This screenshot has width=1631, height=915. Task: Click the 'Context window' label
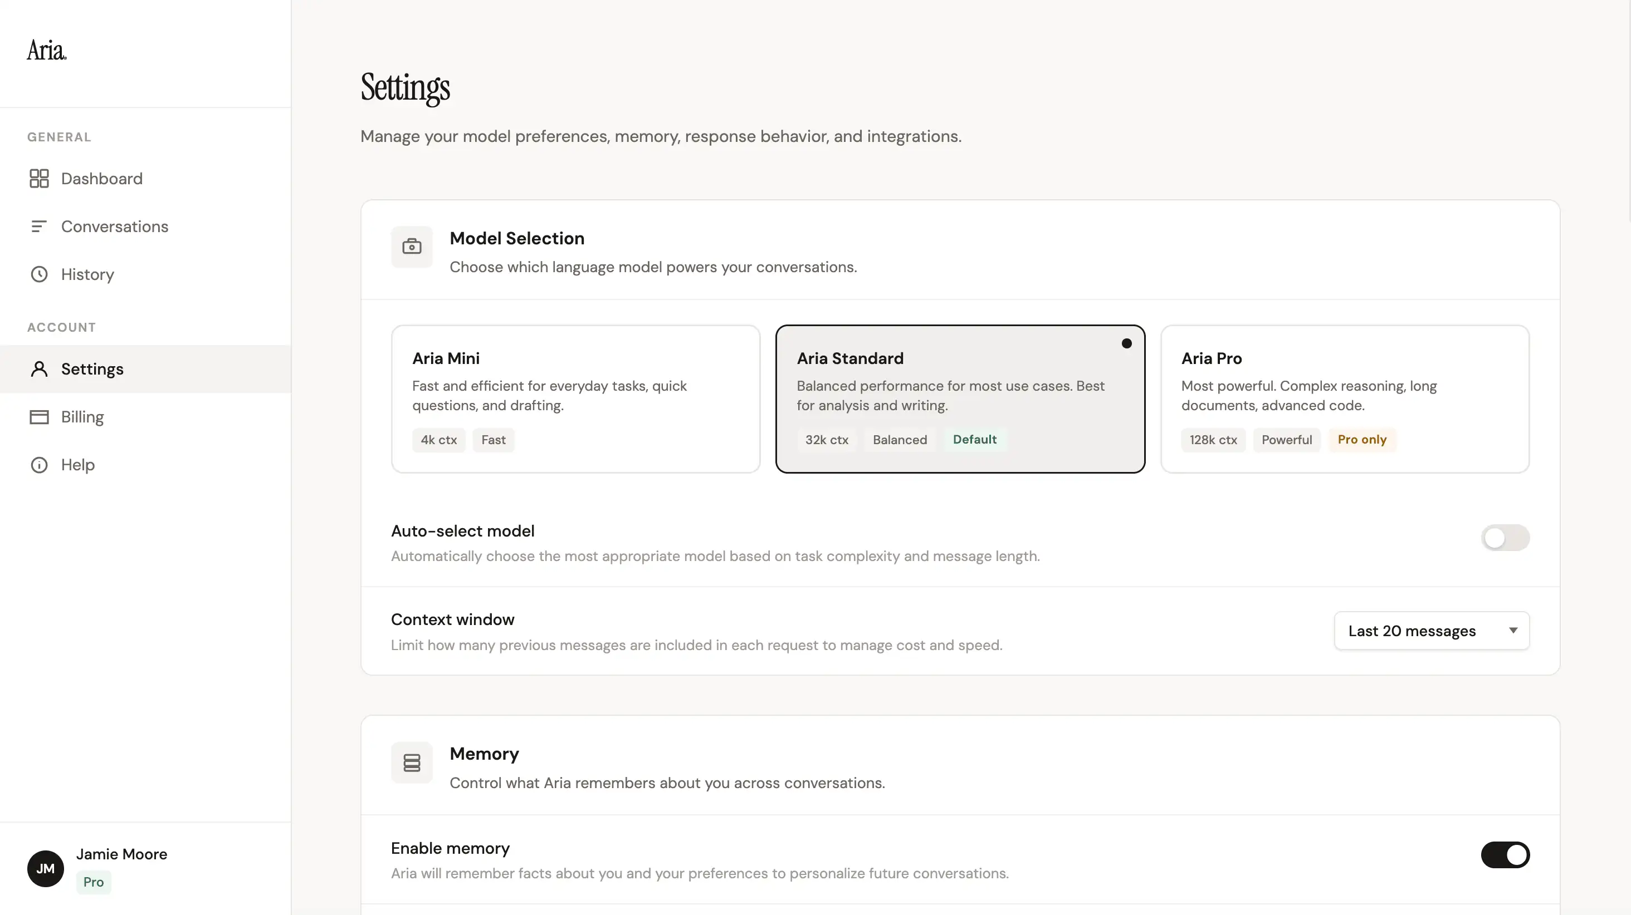(453, 619)
